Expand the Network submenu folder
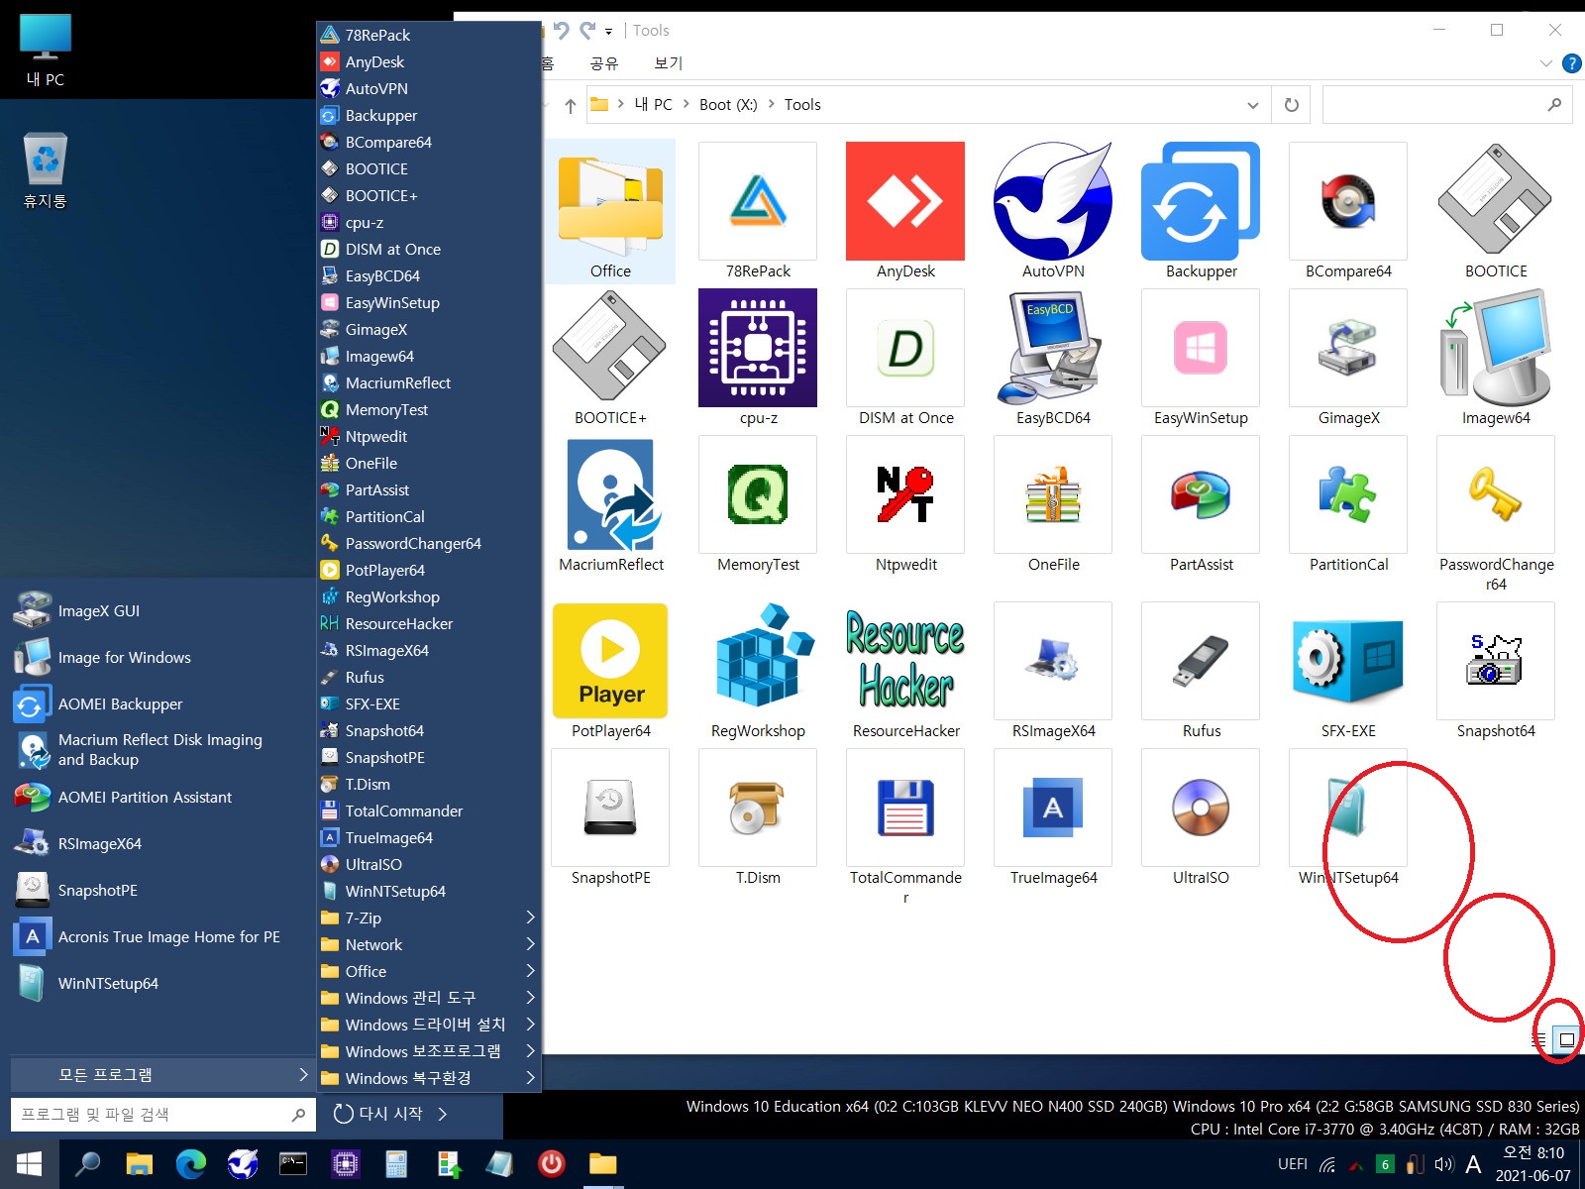Image resolution: width=1585 pixels, height=1189 pixels. (428, 944)
